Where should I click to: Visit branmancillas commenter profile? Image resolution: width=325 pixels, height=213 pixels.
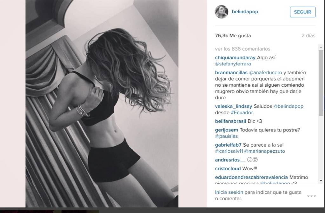point(231,72)
